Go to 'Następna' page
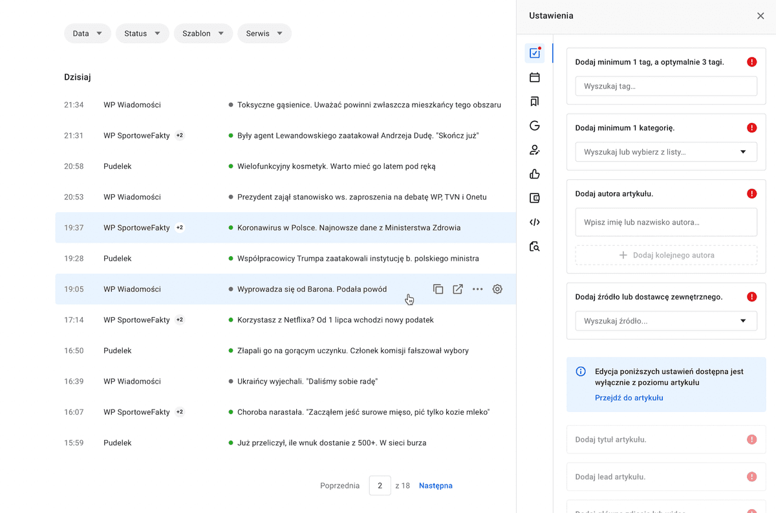The width and height of the screenshot is (776, 513). pos(436,486)
